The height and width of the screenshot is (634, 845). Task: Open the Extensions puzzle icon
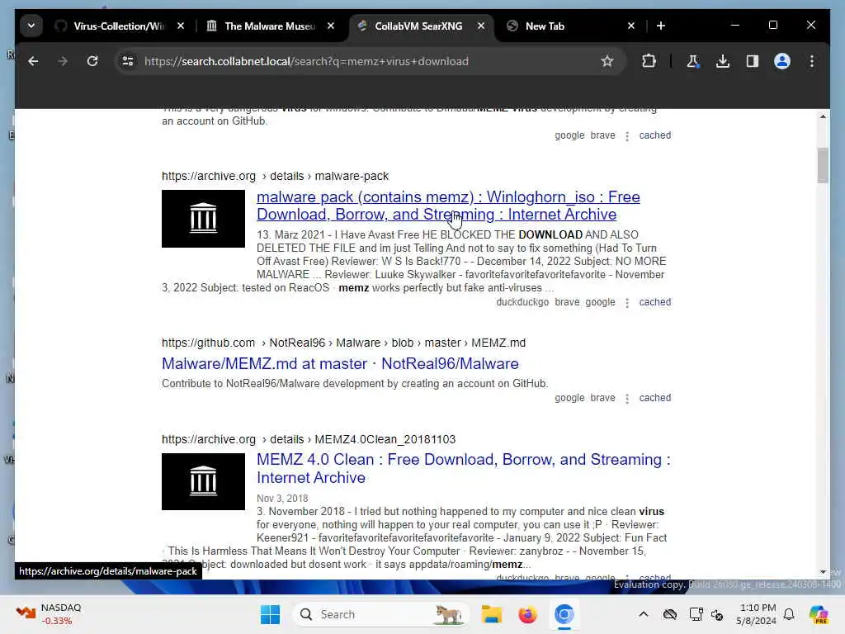pyautogui.click(x=649, y=61)
